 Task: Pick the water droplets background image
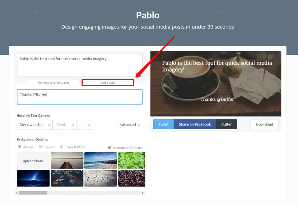click(x=101, y=178)
